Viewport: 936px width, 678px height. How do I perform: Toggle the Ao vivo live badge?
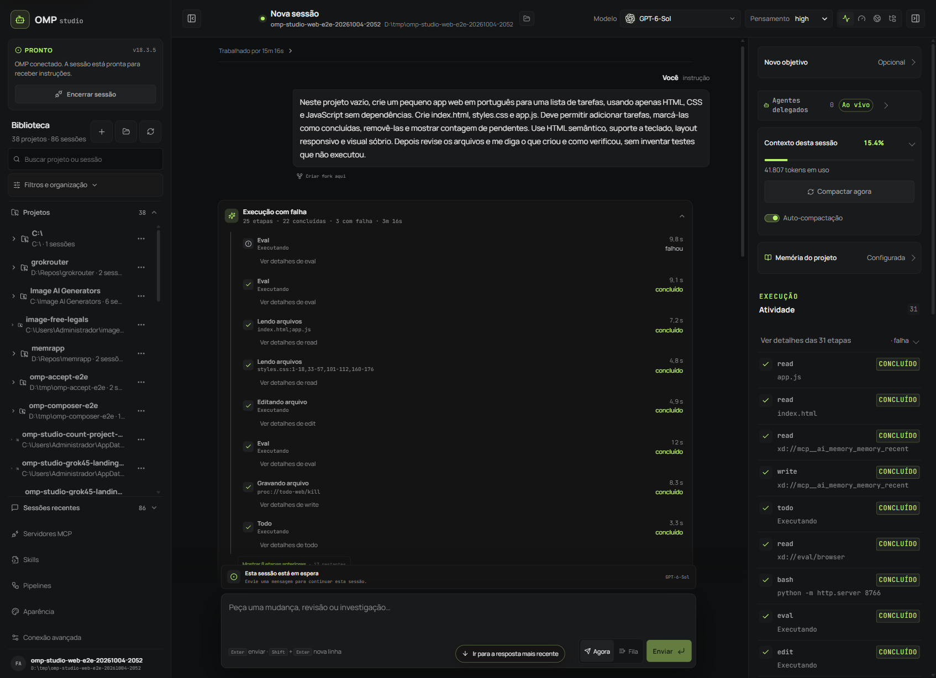tap(856, 105)
